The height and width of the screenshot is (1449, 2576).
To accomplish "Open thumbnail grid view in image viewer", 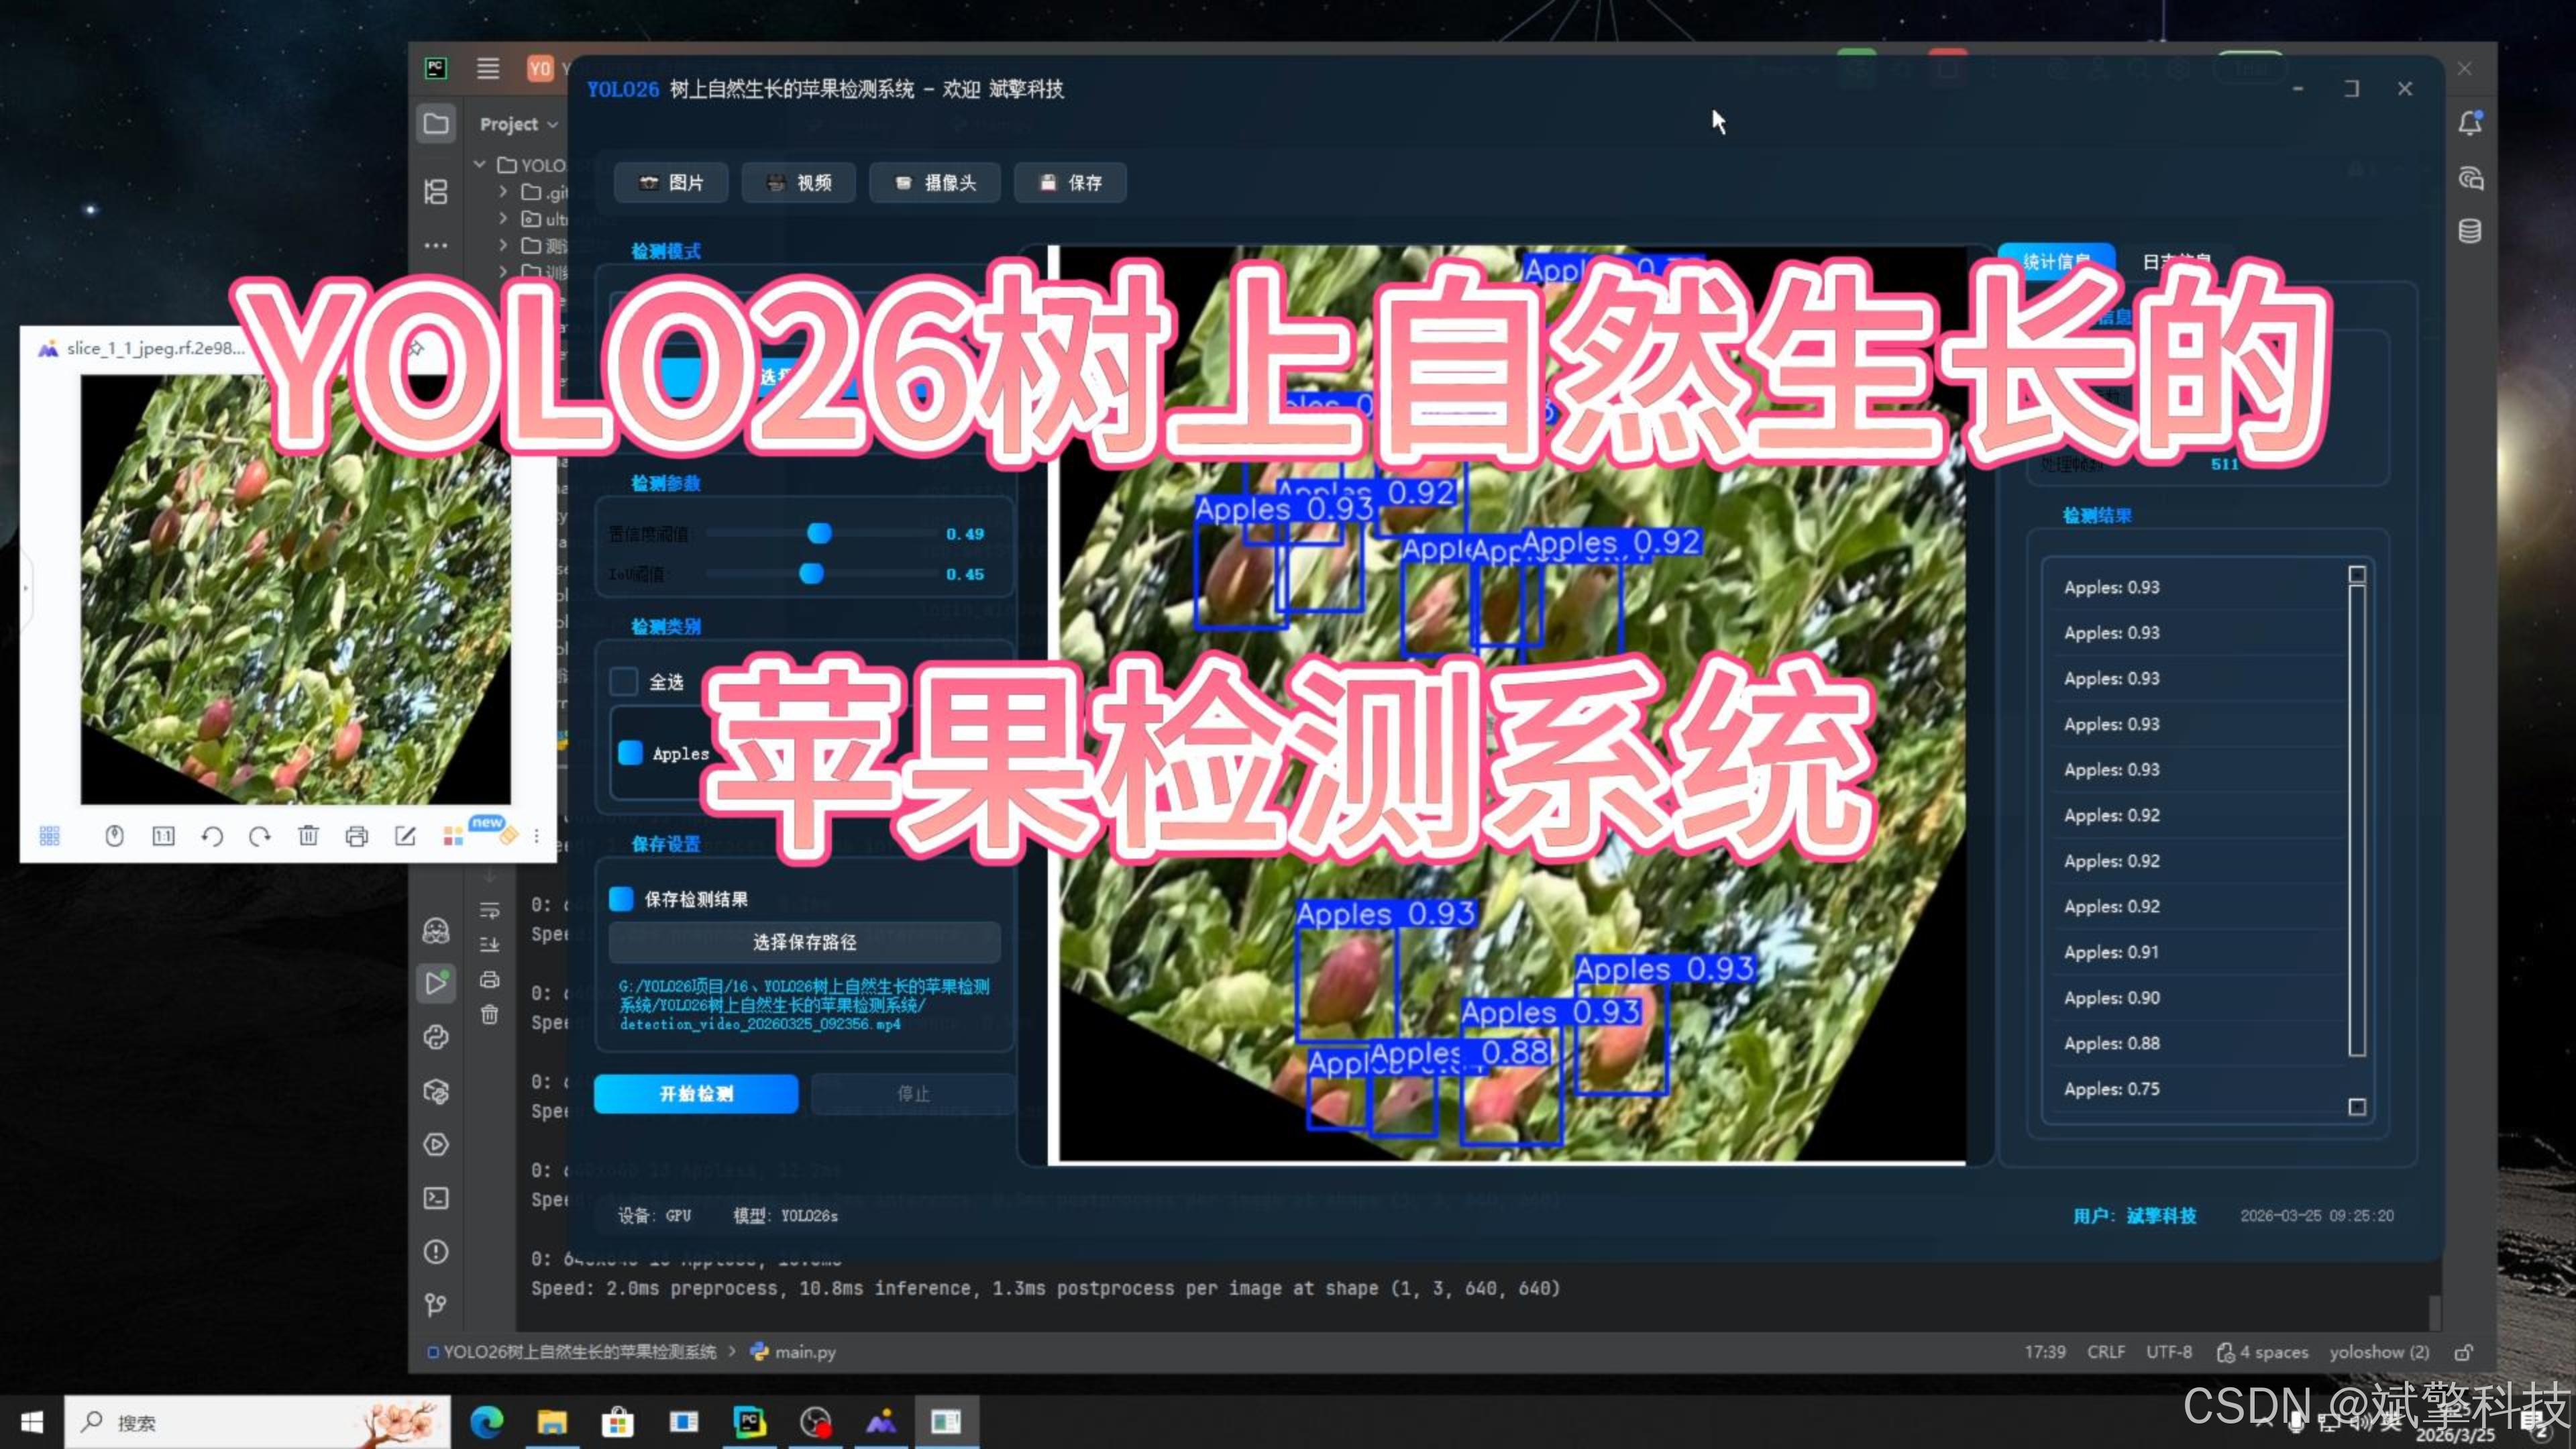I will pos(49,836).
